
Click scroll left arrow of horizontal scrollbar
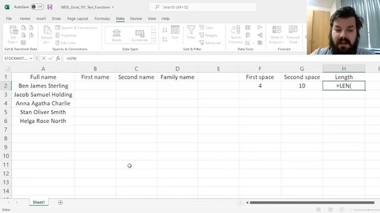click(x=247, y=202)
